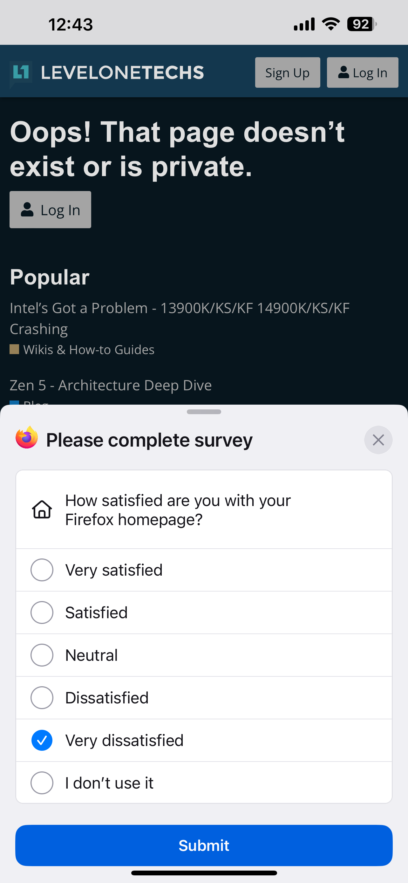Tap the Firefox logo in survey header

click(27, 438)
